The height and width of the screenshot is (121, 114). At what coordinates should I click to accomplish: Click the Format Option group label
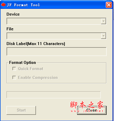pos(22,63)
